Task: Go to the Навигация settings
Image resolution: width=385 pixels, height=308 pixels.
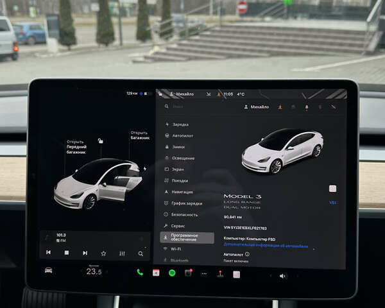Action: point(178,192)
